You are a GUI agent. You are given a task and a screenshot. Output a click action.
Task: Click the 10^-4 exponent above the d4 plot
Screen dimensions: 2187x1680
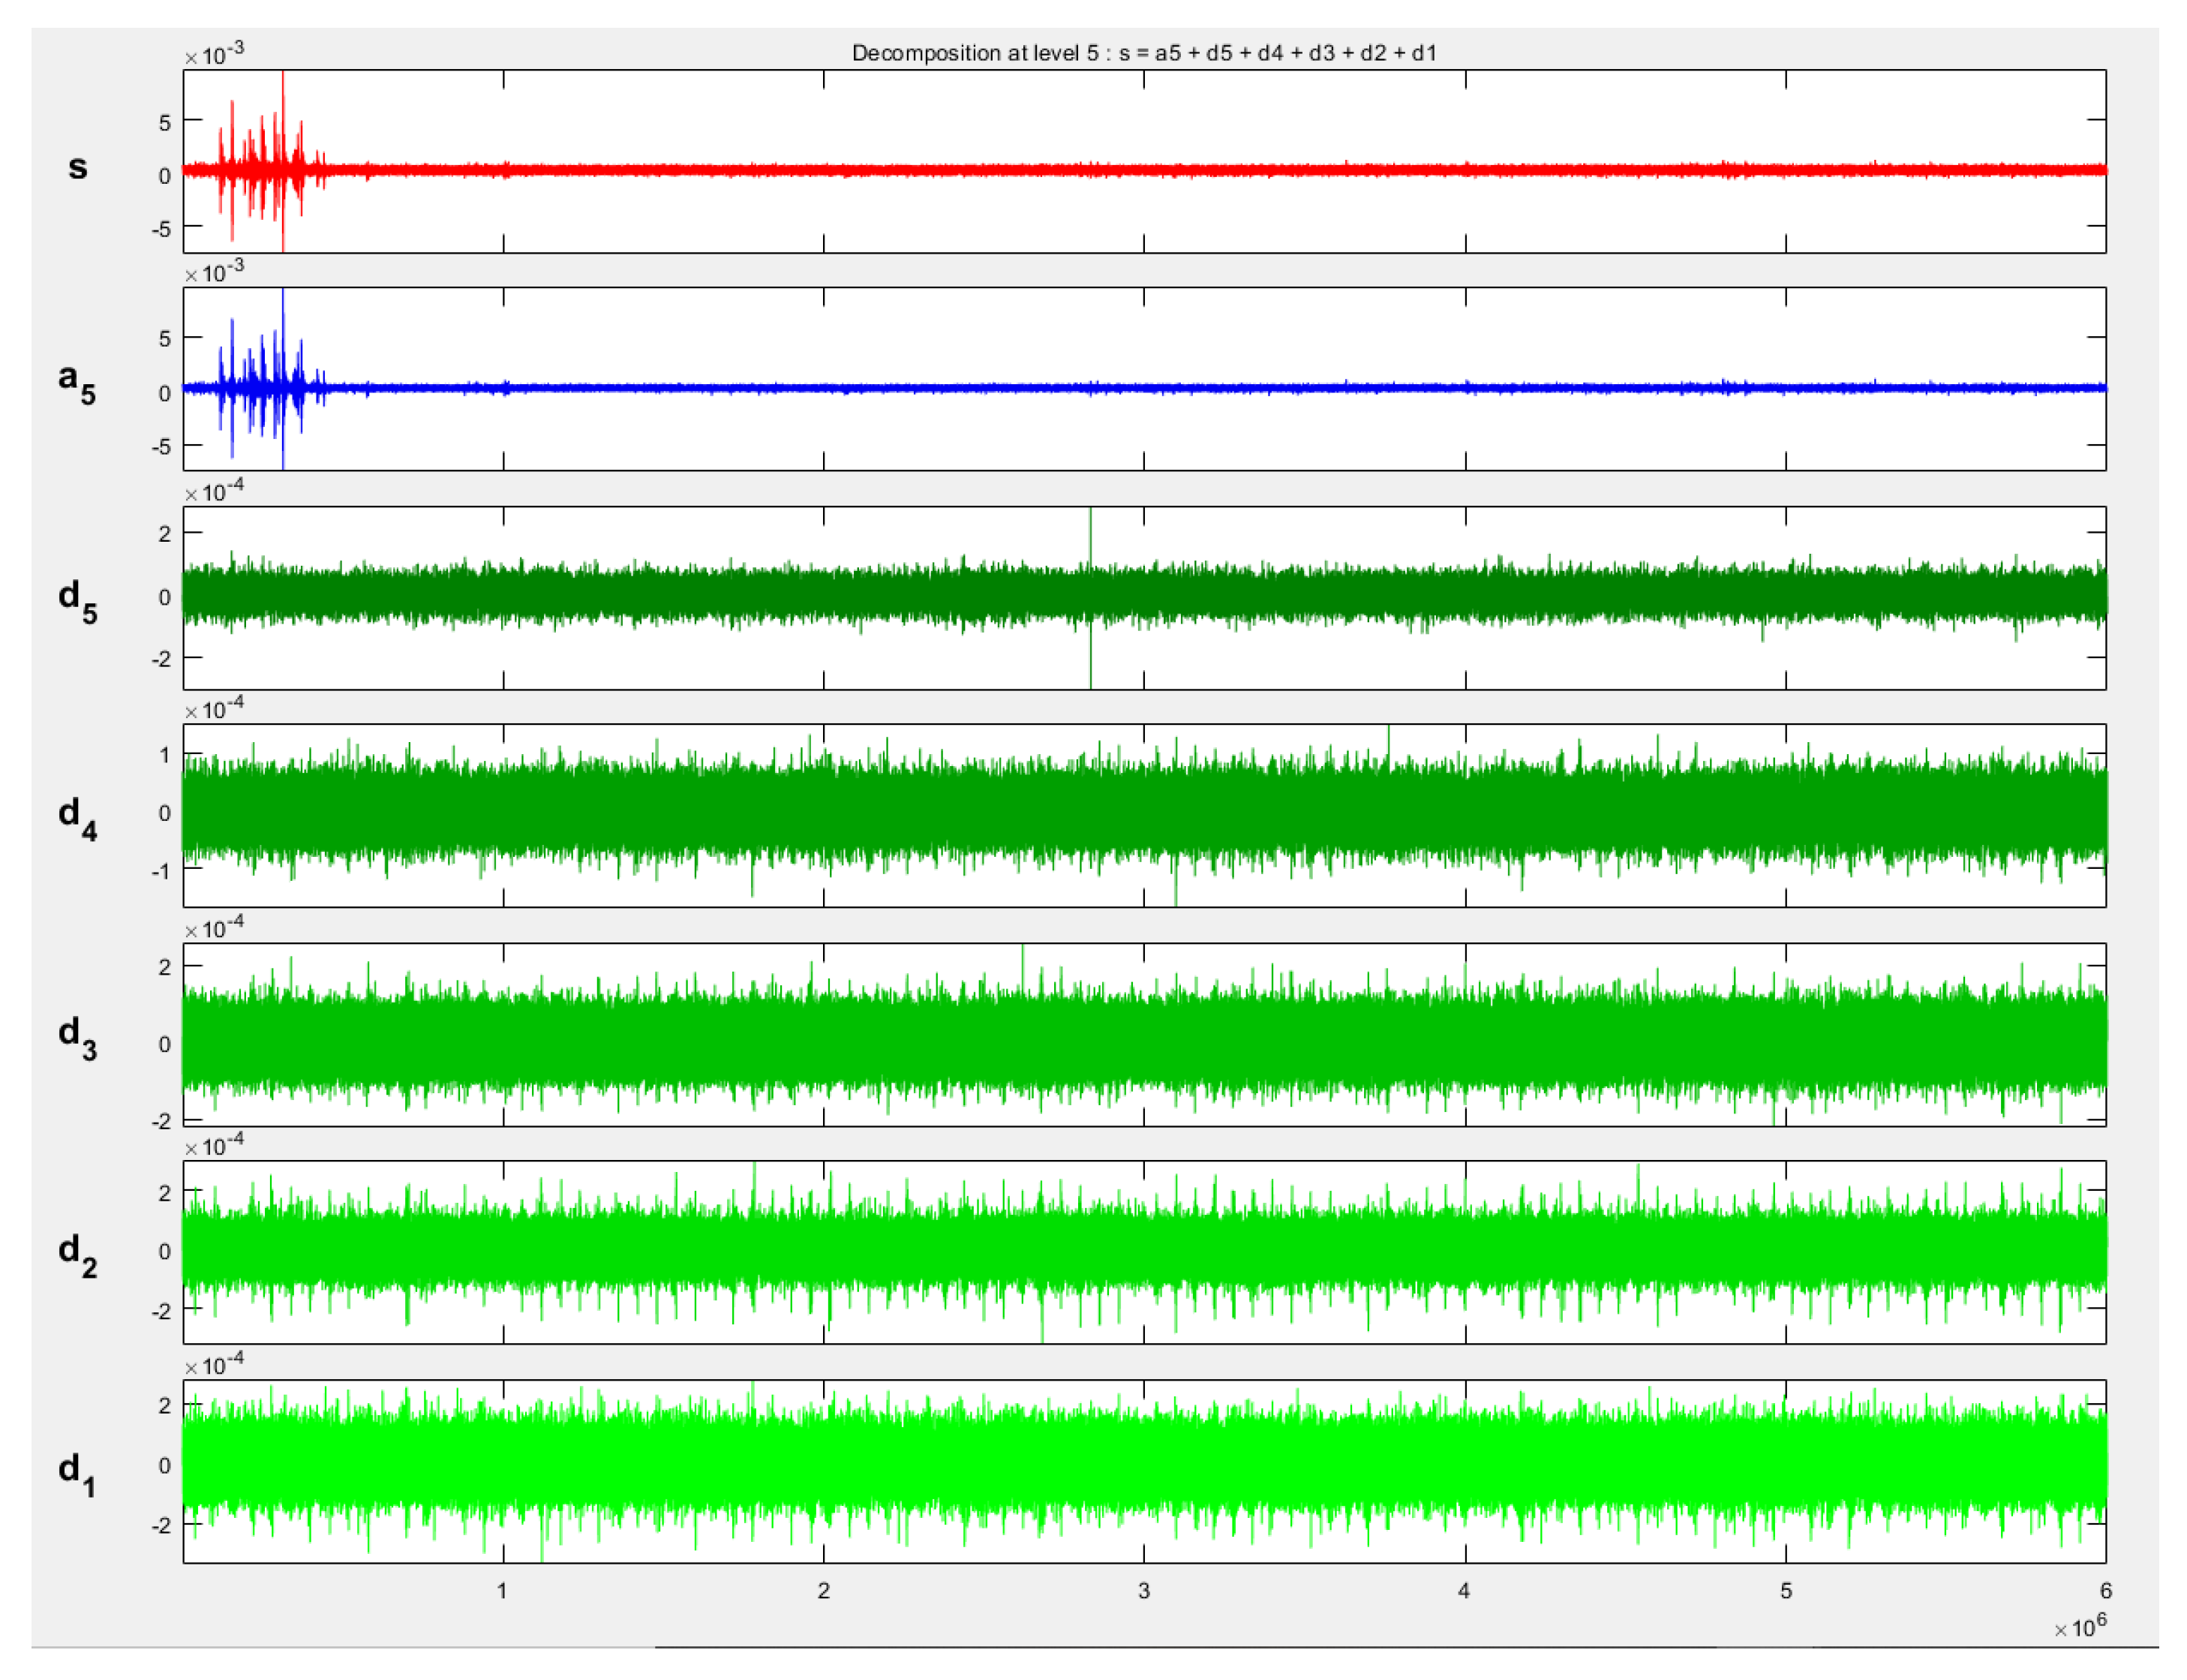click(x=214, y=709)
